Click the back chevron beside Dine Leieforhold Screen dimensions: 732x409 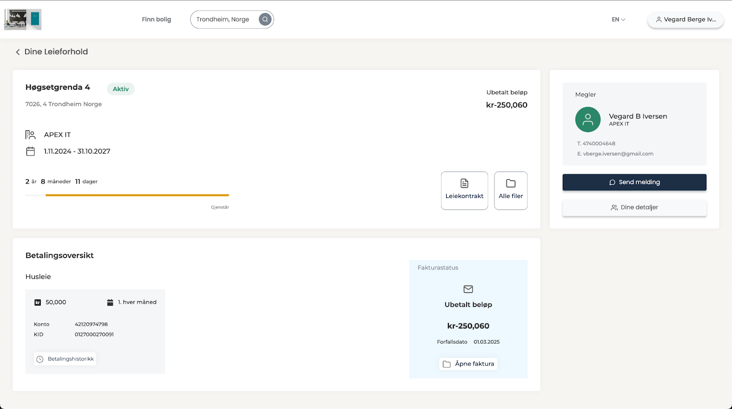(x=18, y=52)
